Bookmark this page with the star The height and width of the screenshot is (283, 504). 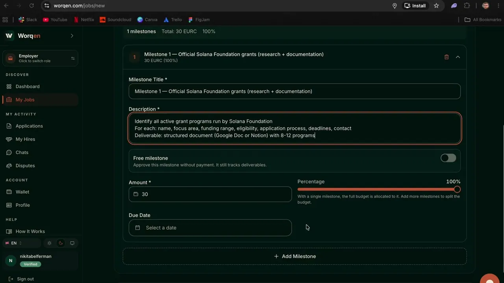coord(436,6)
